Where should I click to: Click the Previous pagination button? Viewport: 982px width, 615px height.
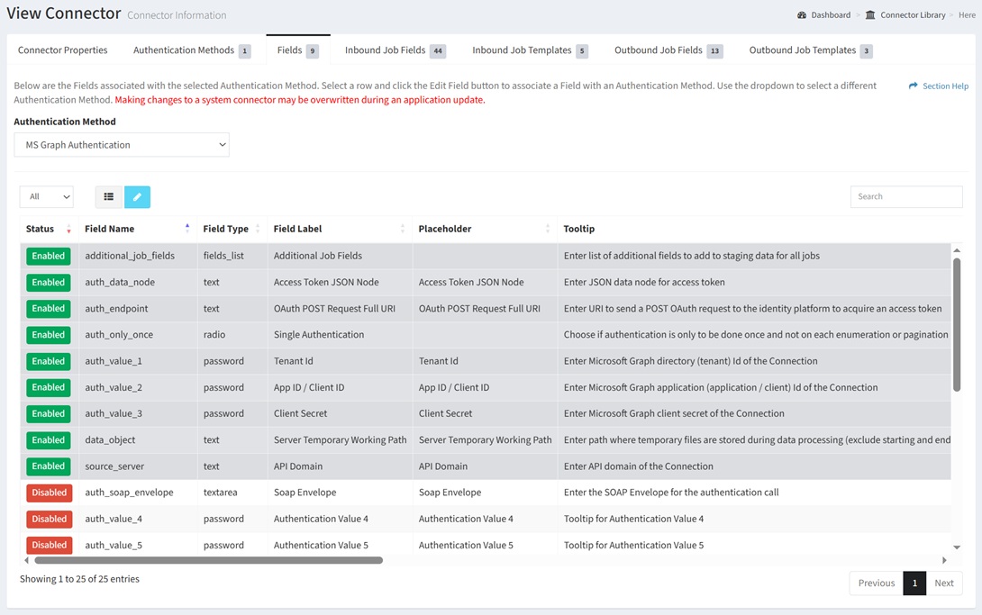tap(876, 583)
